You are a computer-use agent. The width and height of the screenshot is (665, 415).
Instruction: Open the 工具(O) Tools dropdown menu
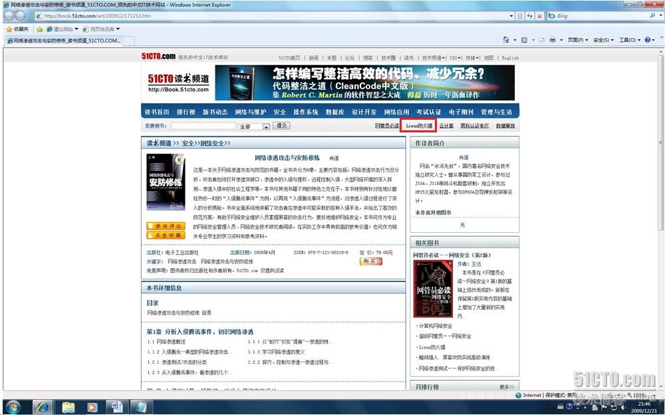pos(629,40)
